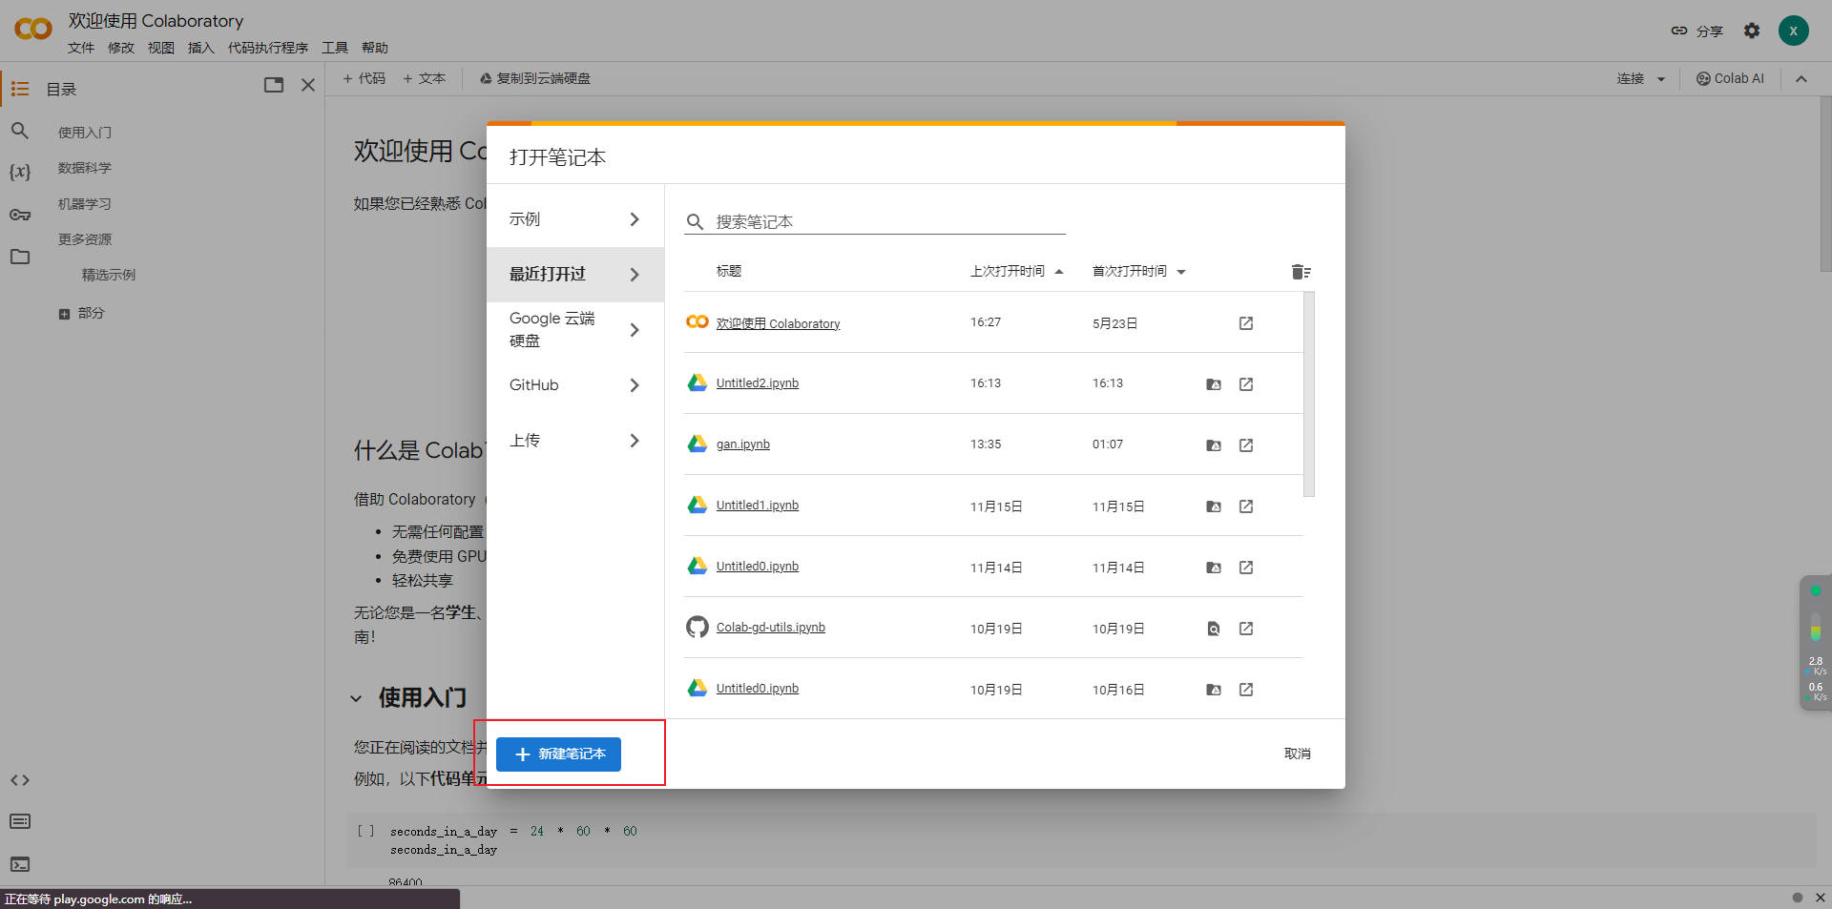This screenshot has width=1832, height=909.
Task: Show gan.ipynb in Drive icon
Action: coord(1214,445)
